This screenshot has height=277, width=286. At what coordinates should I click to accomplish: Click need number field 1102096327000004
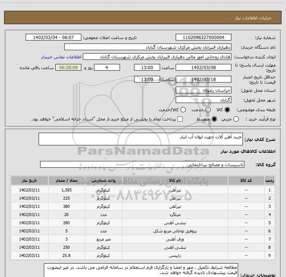tap(204, 37)
